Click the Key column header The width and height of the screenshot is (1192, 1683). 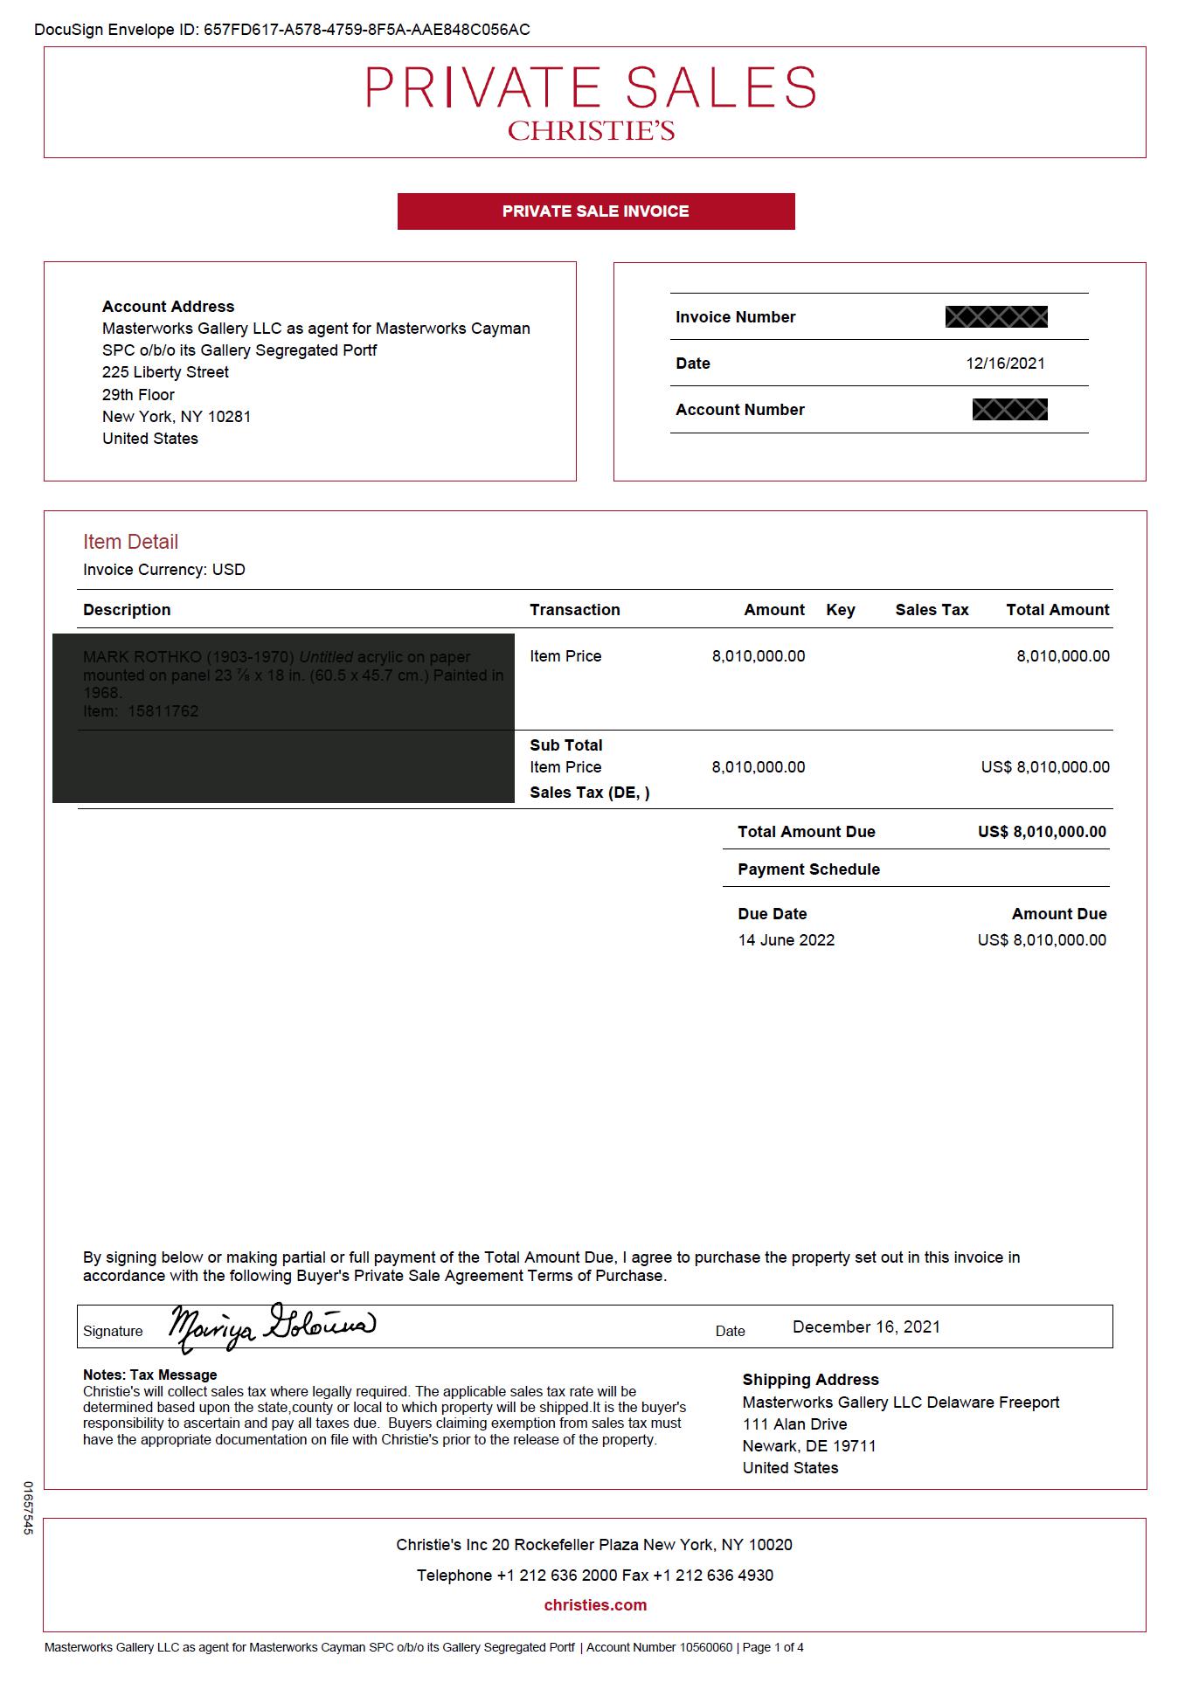pos(840,610)
